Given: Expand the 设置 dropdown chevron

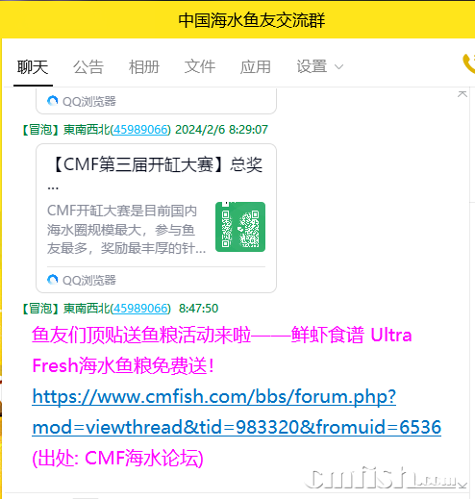Looking at the screenshot, I should [338, 67].
